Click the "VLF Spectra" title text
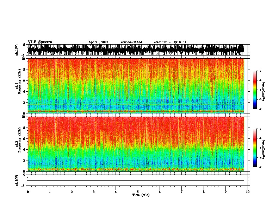The image size is (279, 215). 40,42
